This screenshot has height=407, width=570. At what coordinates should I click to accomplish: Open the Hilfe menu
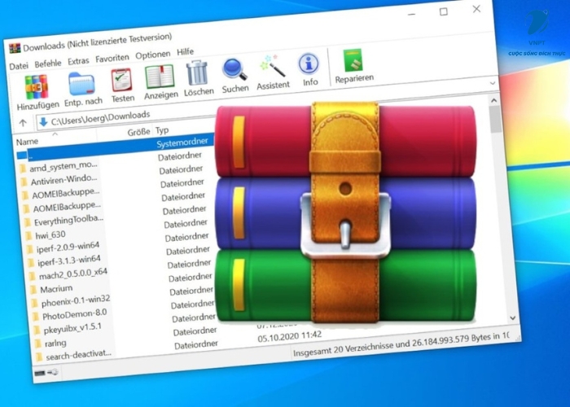click(x=186, y=51)
